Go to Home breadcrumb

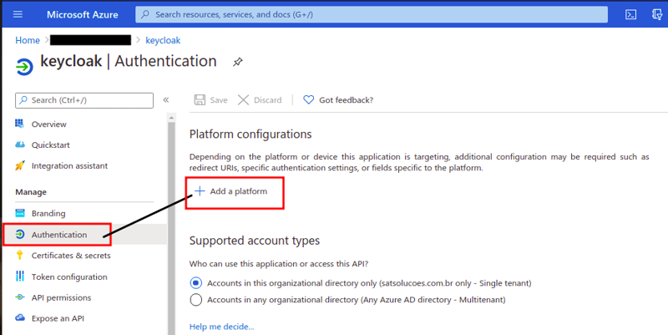click(x=28, y=40)
